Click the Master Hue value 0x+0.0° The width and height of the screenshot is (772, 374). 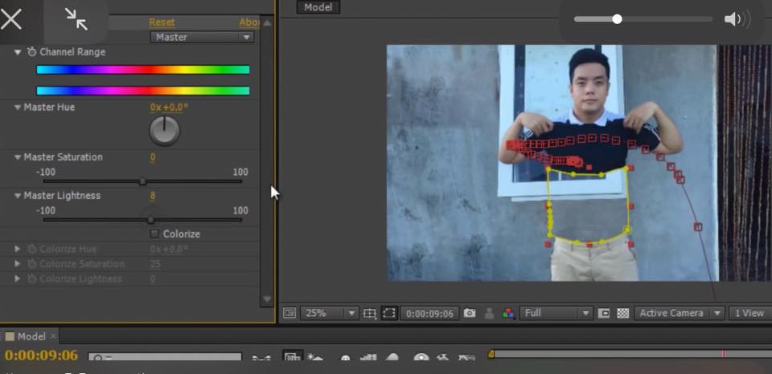tap(169, 107)
